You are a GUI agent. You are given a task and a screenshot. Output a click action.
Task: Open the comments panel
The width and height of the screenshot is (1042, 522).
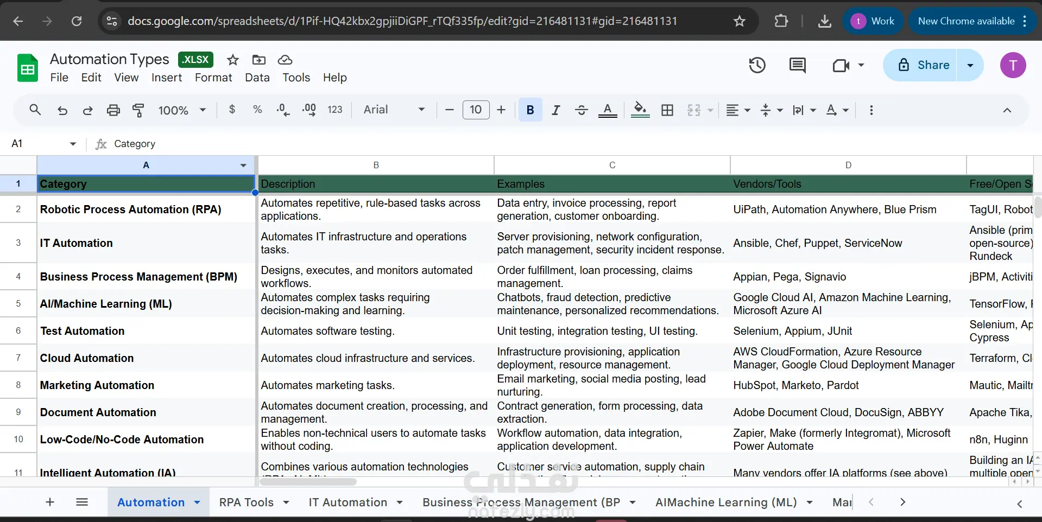[x=797, y=65]
